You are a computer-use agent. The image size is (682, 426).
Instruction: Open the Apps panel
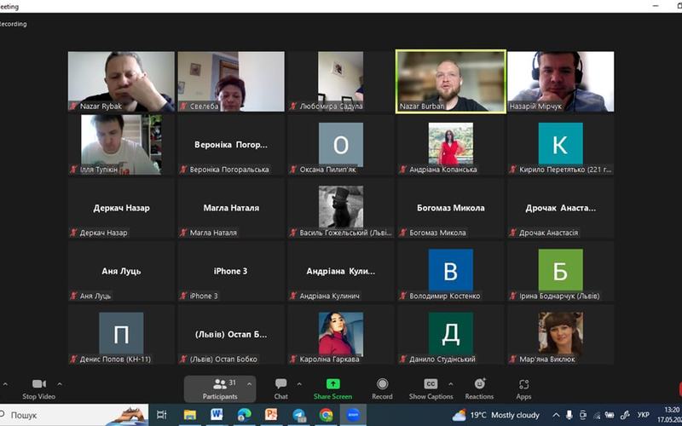(x=523, y=389)
